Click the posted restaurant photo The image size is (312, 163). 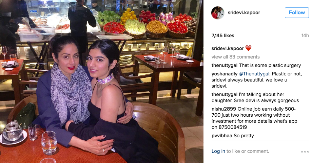[102, 81]
